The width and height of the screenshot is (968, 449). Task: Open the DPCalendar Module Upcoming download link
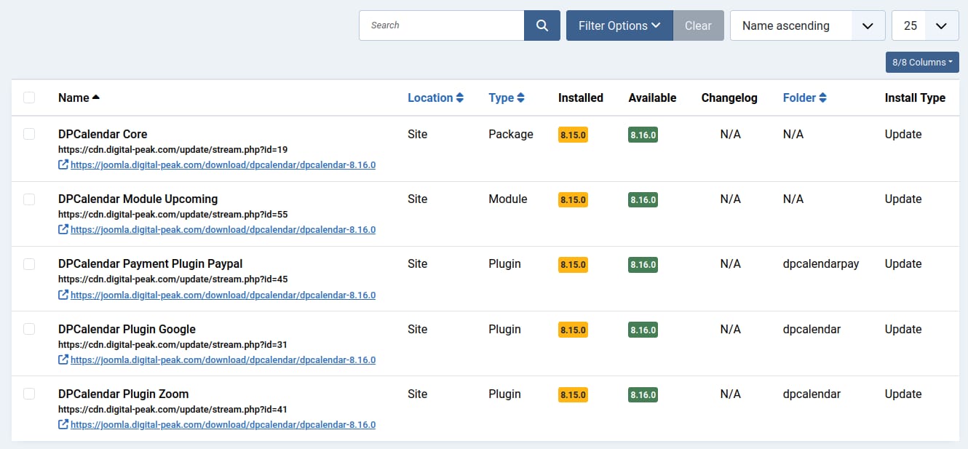pos(223,229)
